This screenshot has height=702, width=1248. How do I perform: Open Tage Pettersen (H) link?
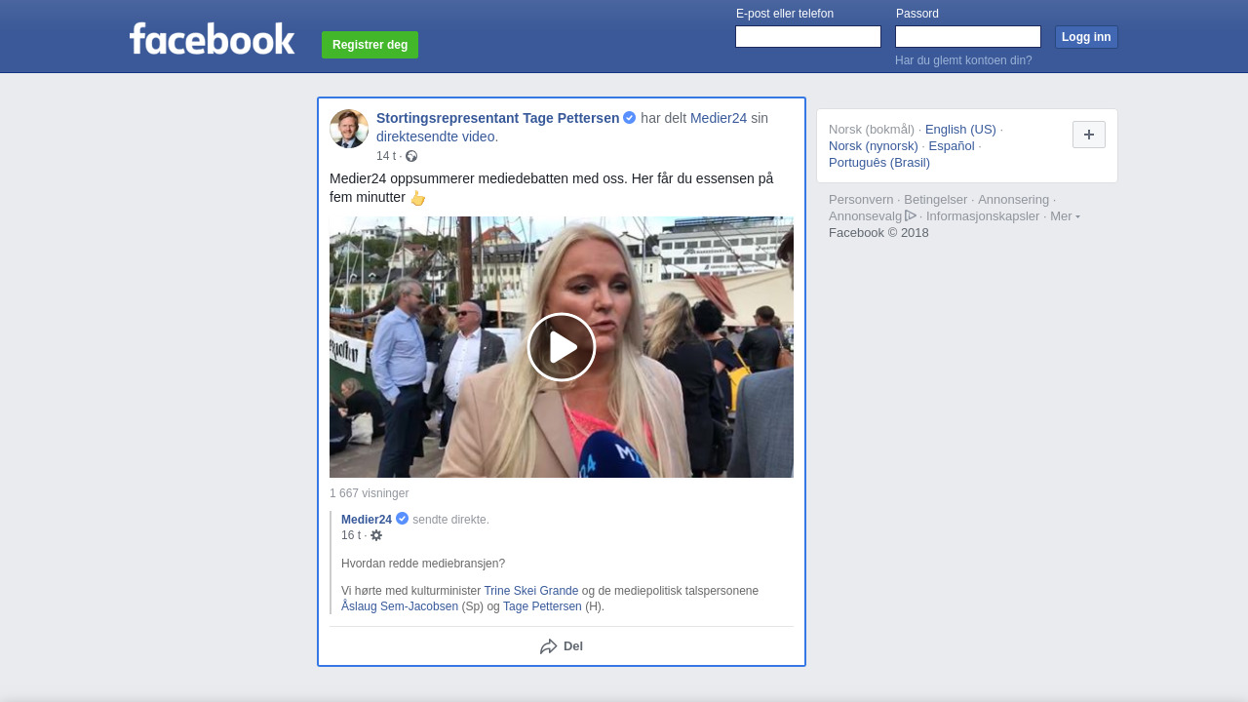pyautogui.click(x=542, y=606)
